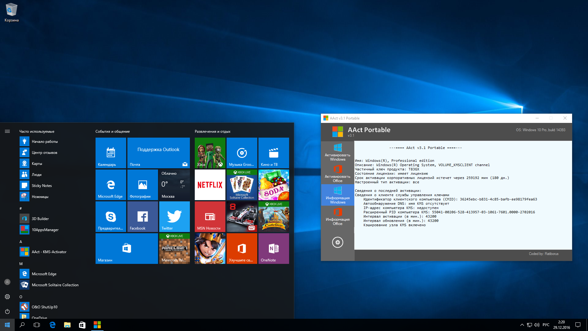Open the Groove Music tile

242,153
